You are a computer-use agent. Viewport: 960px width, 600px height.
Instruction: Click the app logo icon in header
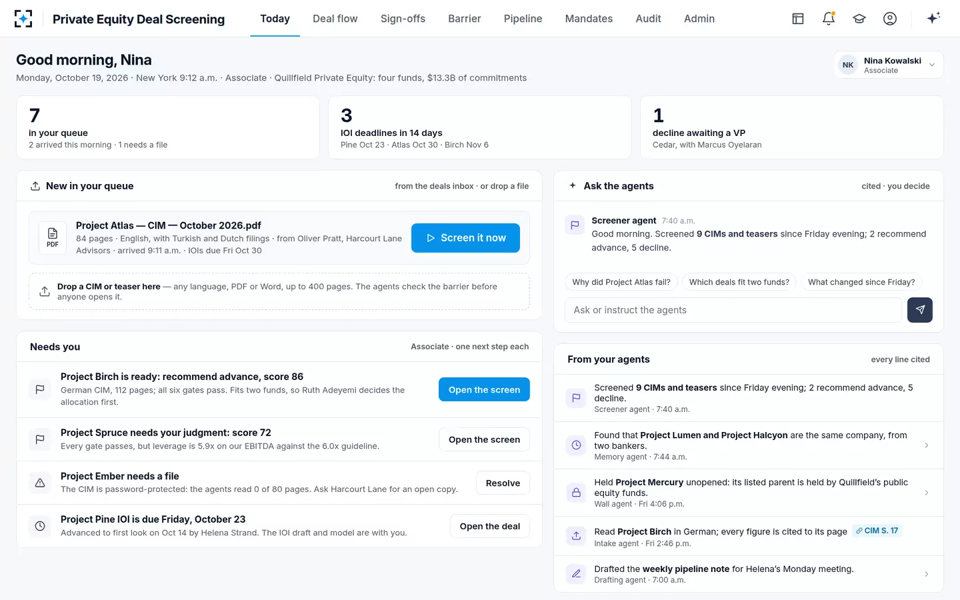pos(23,19)
